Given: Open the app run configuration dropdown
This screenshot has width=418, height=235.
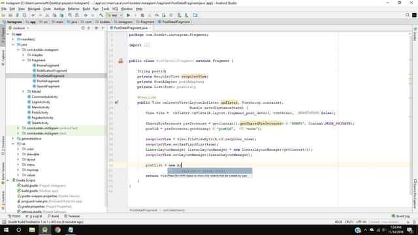Looking at the screenshot, I should tap(115, 15).
